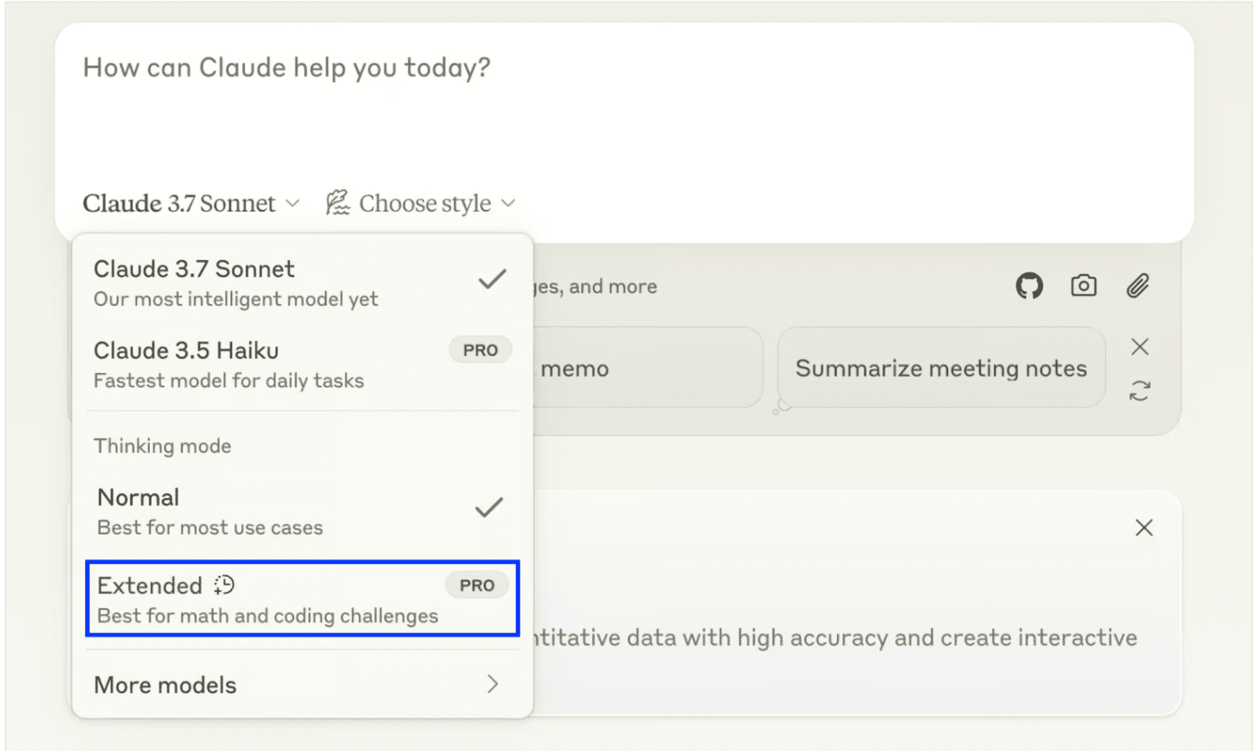Dismiss the suggestions row with X
1254x751 pixels.
[x=1139, y=347]
